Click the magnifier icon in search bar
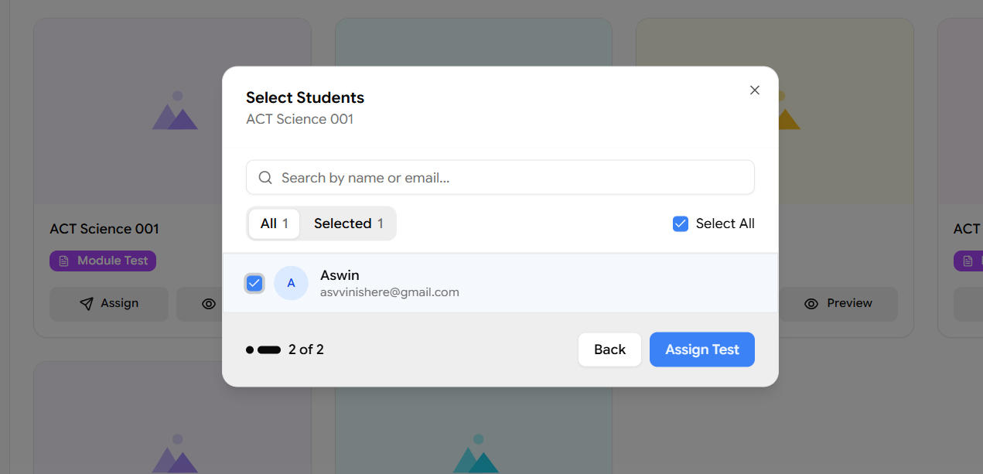This screenshot has width=983, height=474. coord(265,178)
